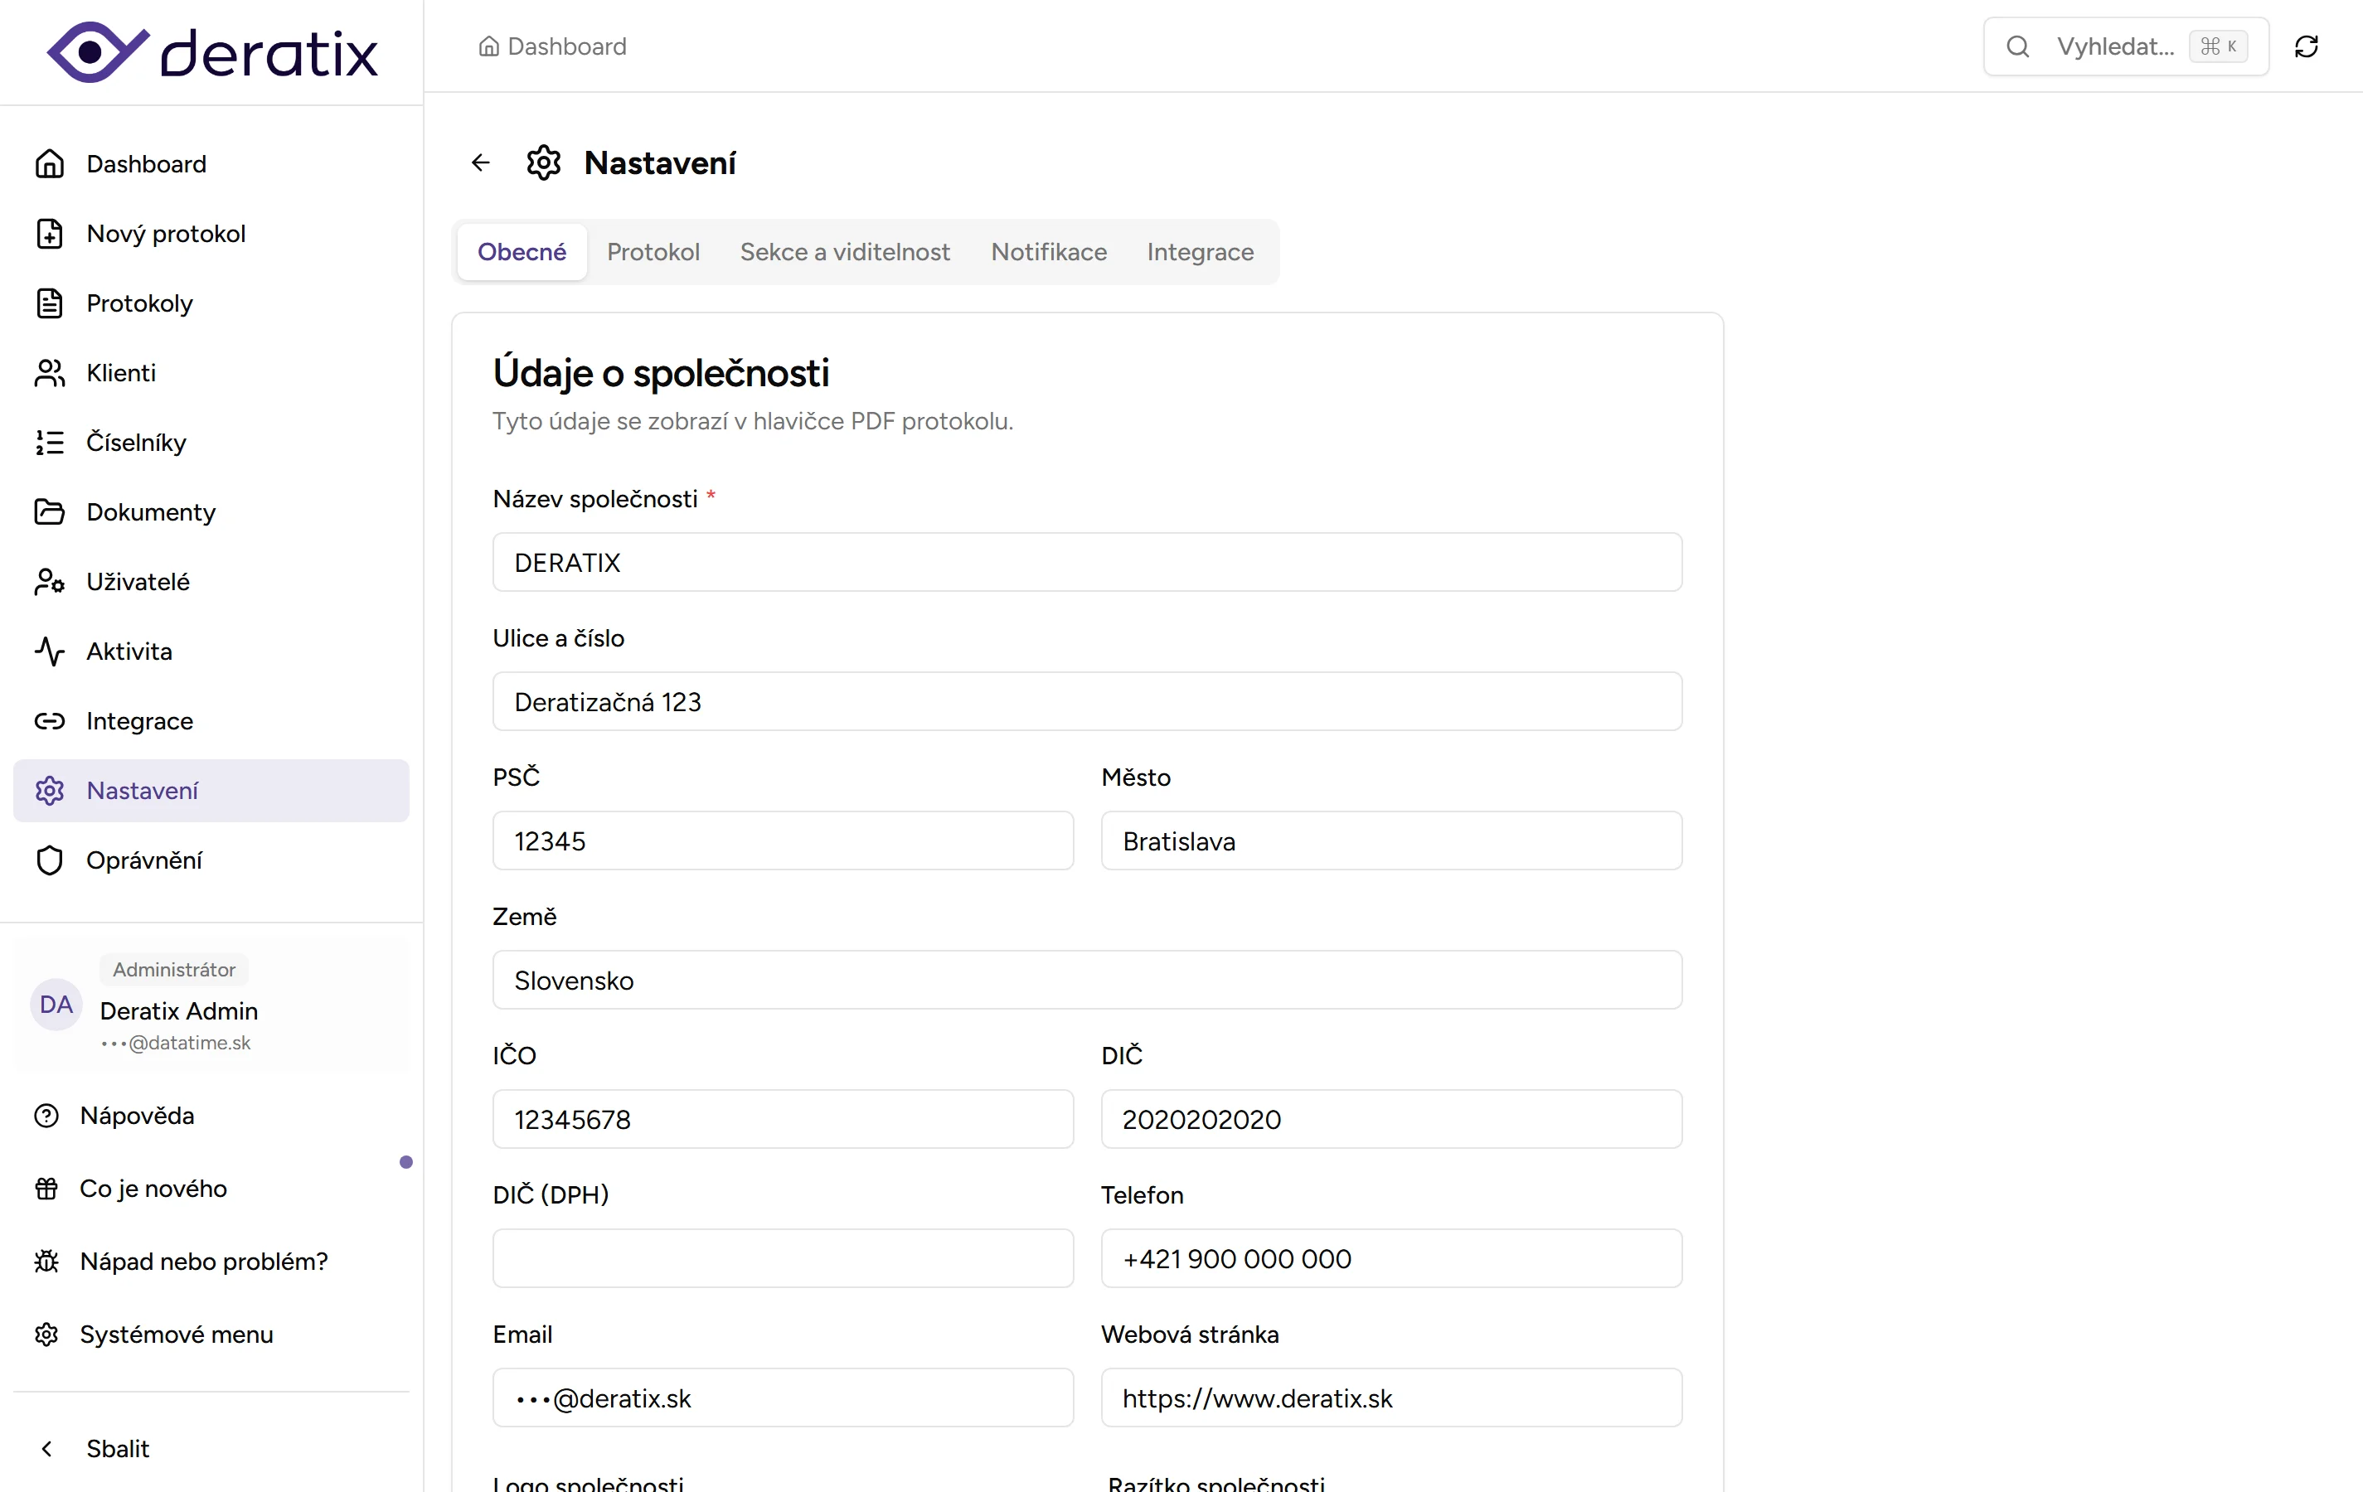Click the refresh icon in top bar
The width and height of the screenshot is (2363, 1492).
coord(2306,46)
